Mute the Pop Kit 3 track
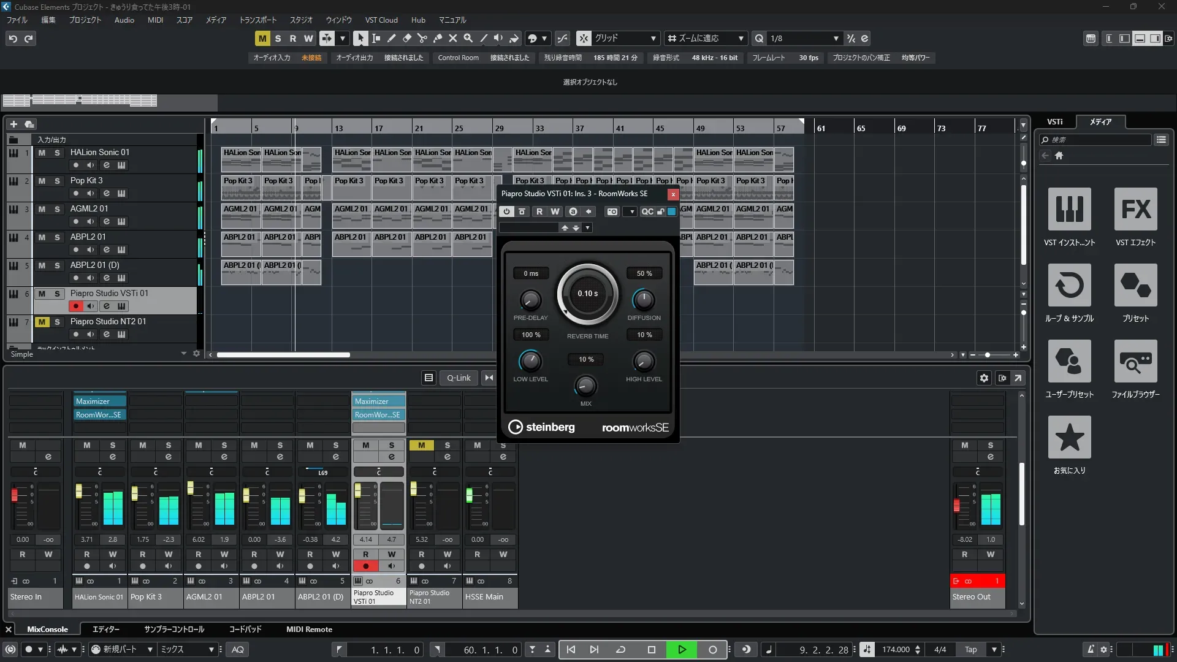Viewport: 1177px width, 662px height. (42, 181)
